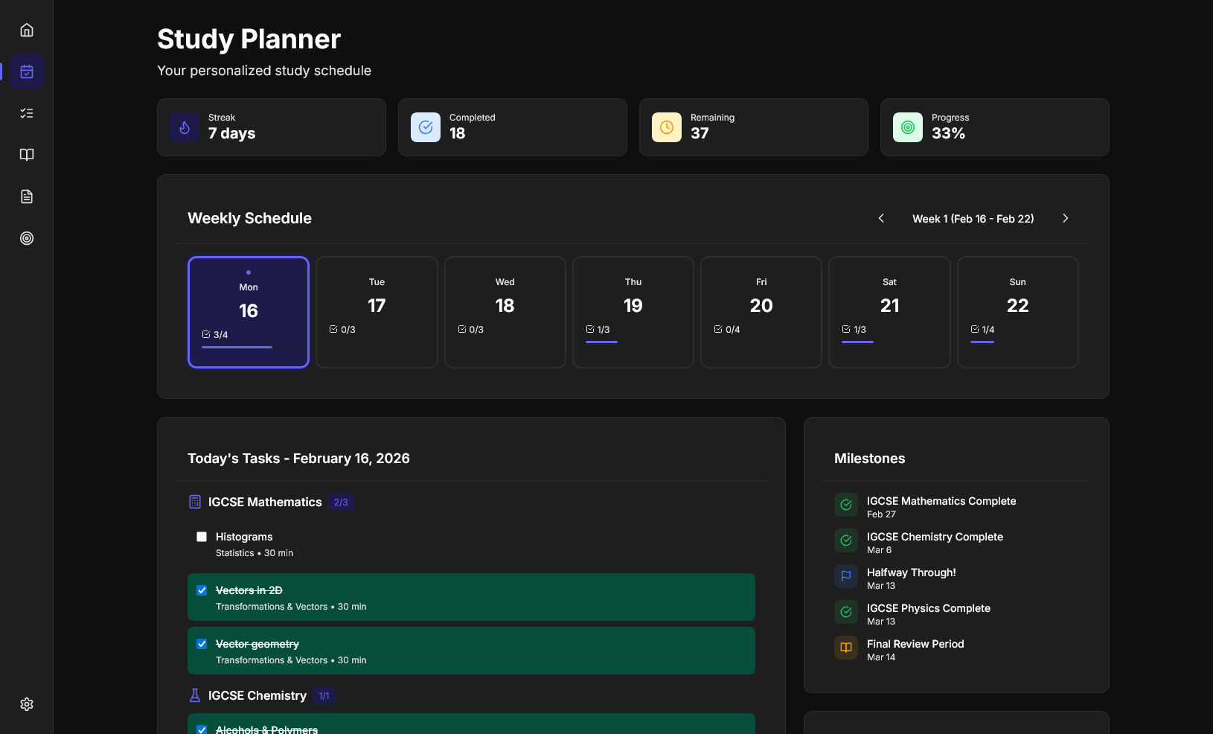Open the courses book icon in sidebar
1213x734 pixels.
27,155
